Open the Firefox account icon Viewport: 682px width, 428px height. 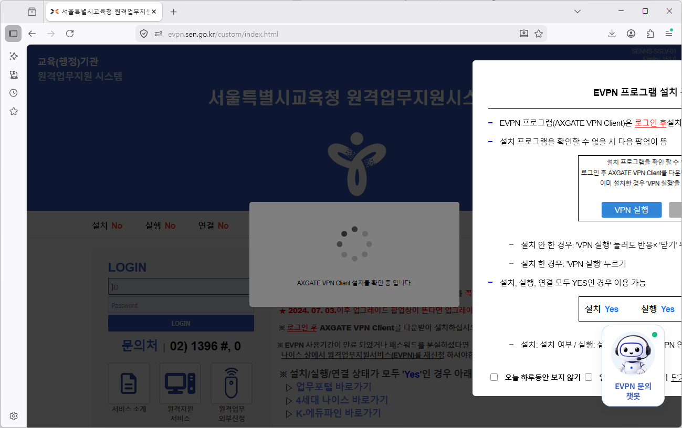click(631, 34)
